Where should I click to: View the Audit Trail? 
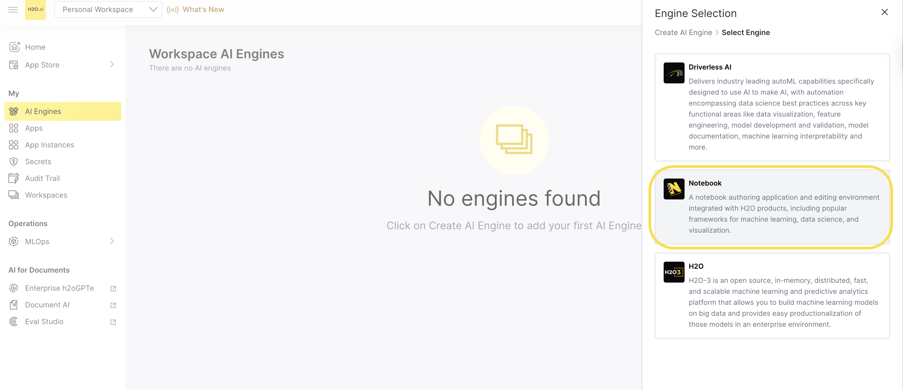pyautogui.click(x=42, y=178)
